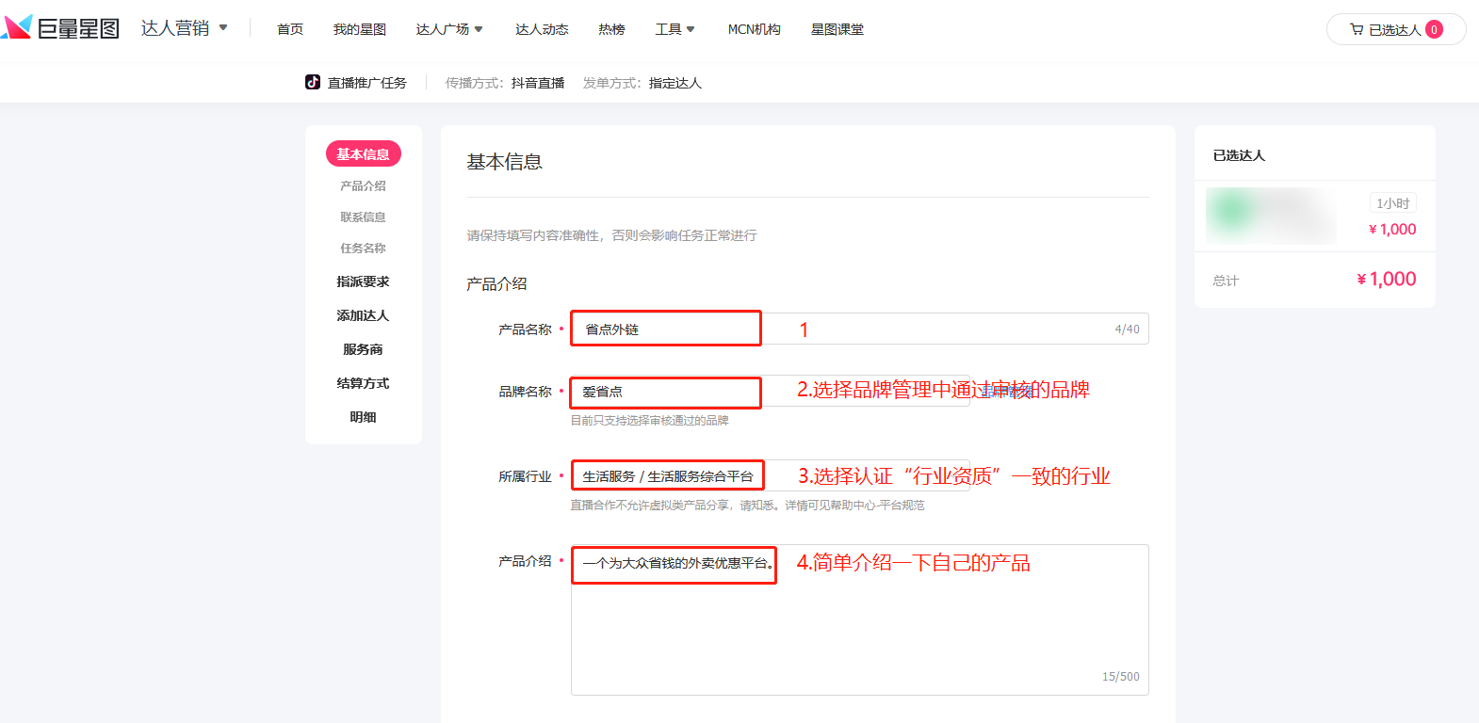This screenshot has width=1479, height=723.
Task: Click the red 0 count badge
Action: coord(1434,29)
